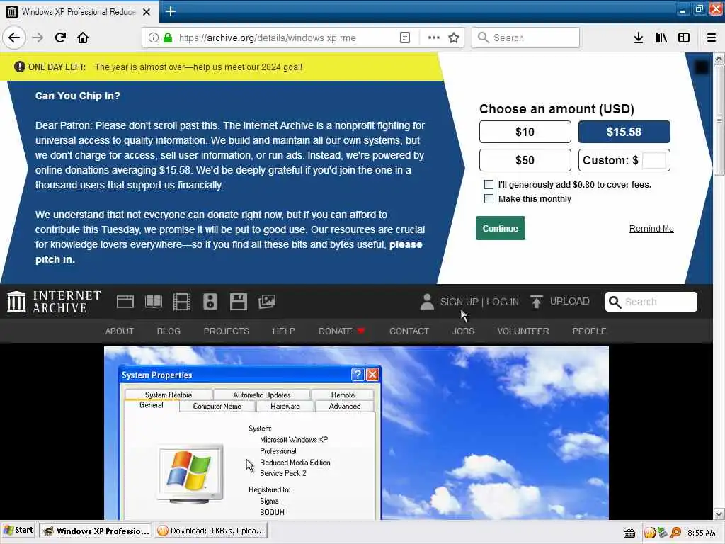
Task: Click the browser address bar URL
Action: (x=267, y=38)
